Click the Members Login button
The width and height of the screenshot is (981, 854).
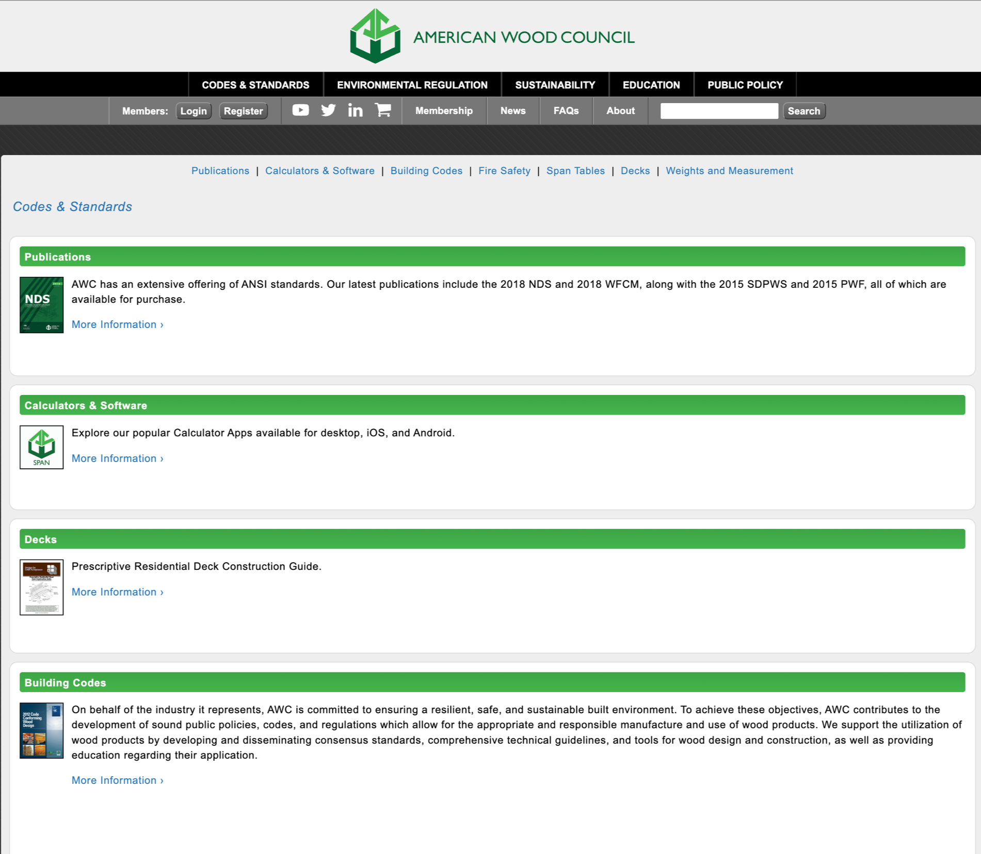194,111
